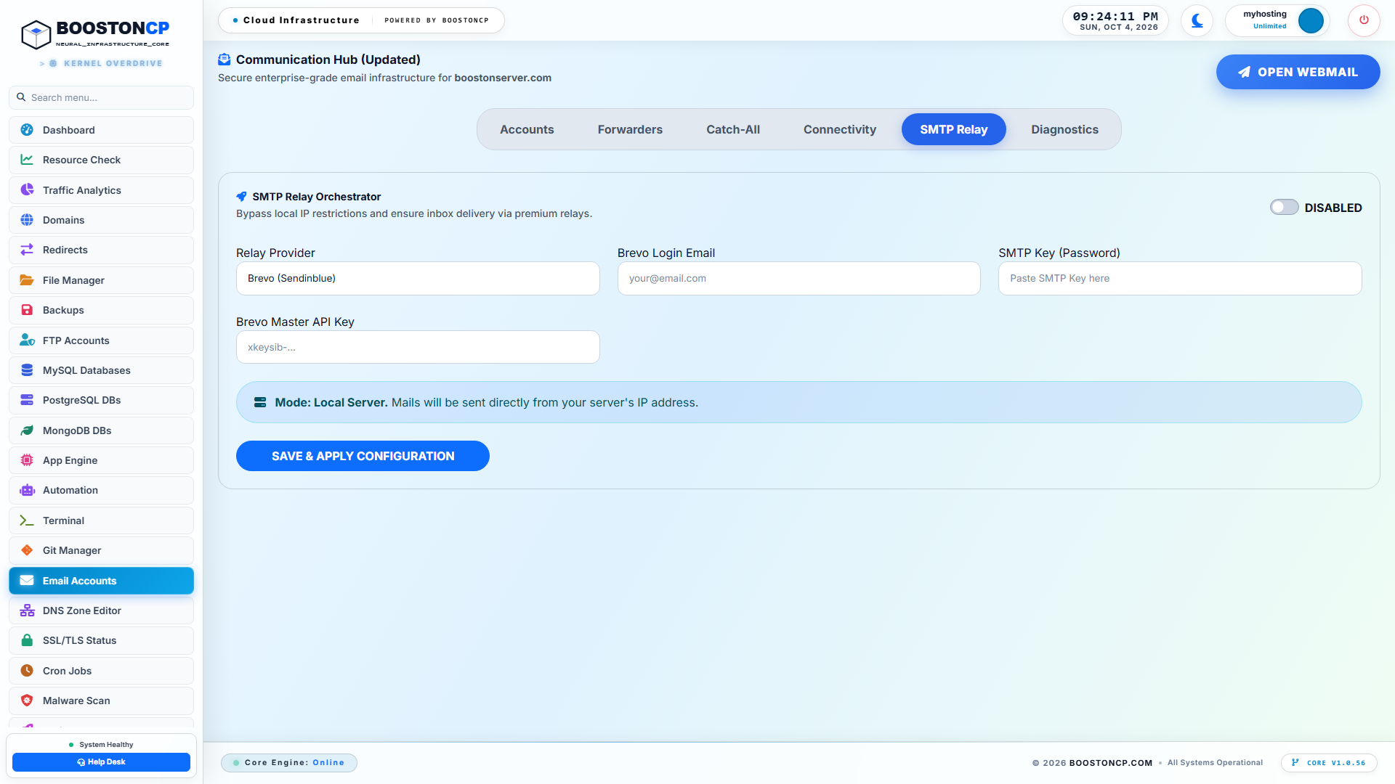
Task: Focus the SMTP Key password field
Action: pyautogui.click(x=1180, y=278)
